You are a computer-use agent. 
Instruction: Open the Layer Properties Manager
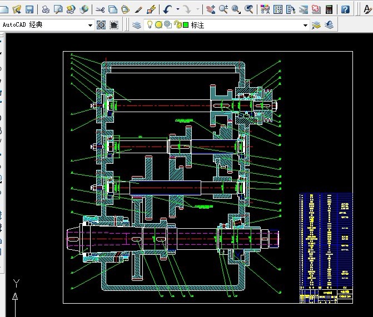[x=137, y=25]
